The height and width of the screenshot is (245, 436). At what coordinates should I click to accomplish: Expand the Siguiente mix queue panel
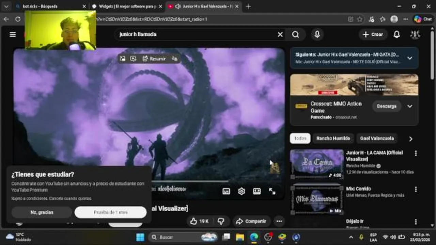point(410,58)
